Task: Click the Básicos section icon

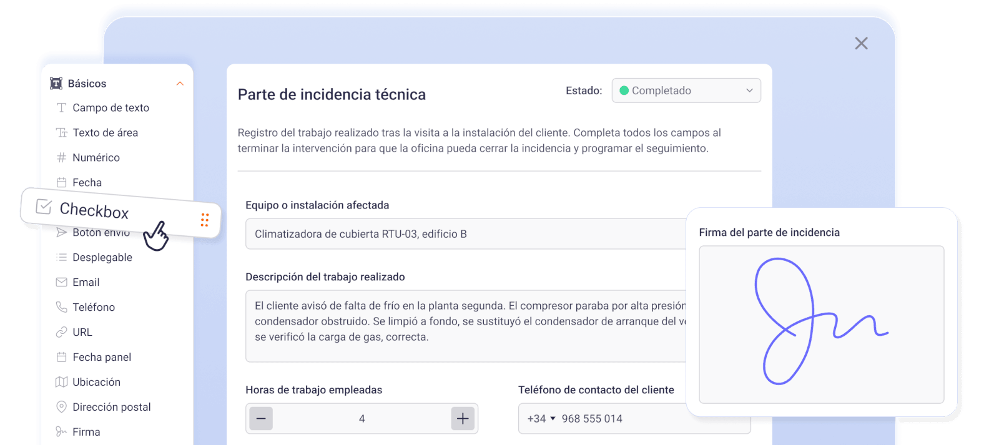Action: 56,84
